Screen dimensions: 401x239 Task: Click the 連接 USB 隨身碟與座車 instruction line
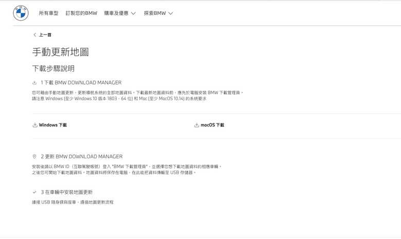72,202
